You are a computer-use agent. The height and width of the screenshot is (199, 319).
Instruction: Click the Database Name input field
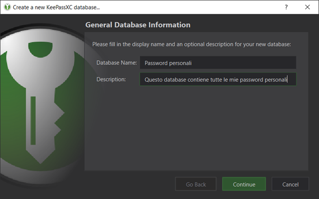(x=218, y=63)
